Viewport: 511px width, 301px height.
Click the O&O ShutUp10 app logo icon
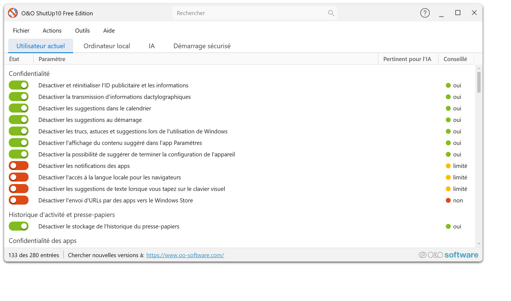13,13
